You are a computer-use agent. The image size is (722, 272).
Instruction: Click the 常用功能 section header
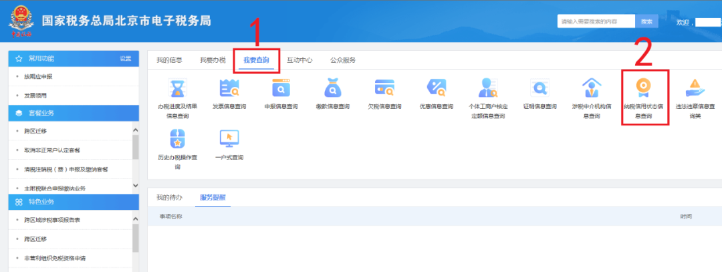(x=74, y=58)
